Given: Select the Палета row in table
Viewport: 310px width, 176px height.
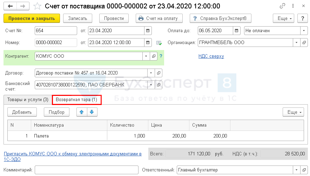Looking at the screenshot, I should coord(70,136).
